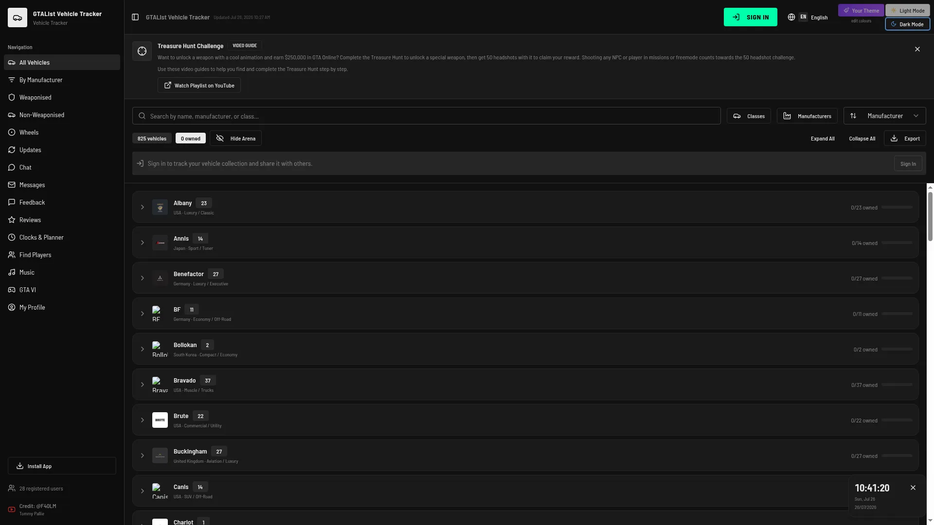Toggle the Manufacturers filter
This screenshot has height=525, width=934.
(x=807, y=116)
